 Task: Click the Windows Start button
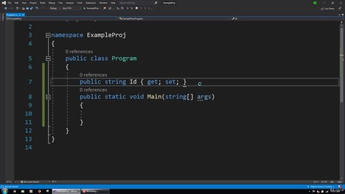tap(5, 191)
